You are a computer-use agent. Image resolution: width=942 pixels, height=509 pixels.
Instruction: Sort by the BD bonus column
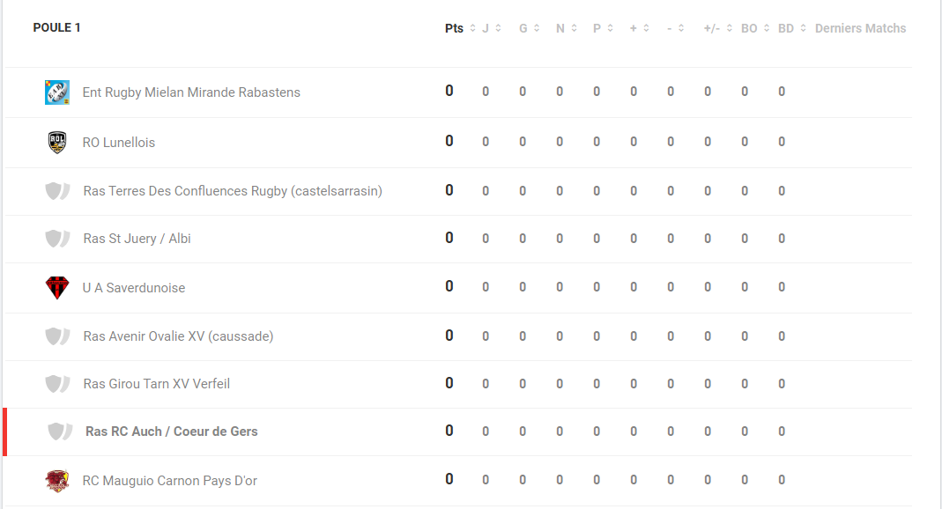(803, 28)
